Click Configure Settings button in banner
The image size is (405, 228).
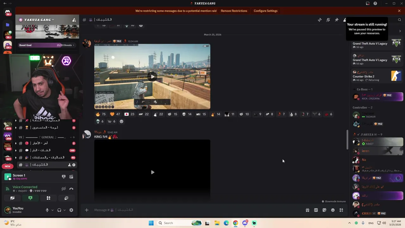coord(265,11)
